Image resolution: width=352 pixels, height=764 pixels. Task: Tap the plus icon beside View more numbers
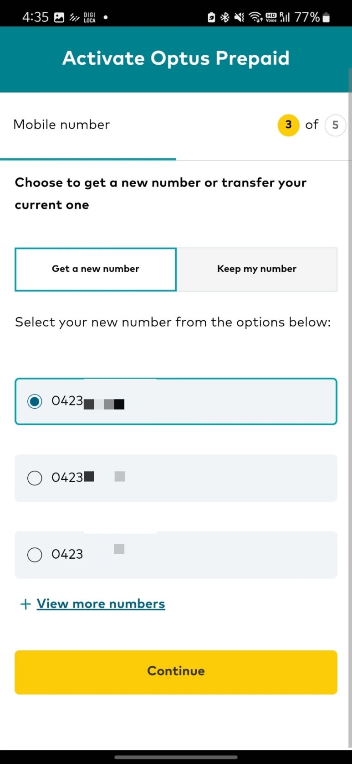pos(26,604)
